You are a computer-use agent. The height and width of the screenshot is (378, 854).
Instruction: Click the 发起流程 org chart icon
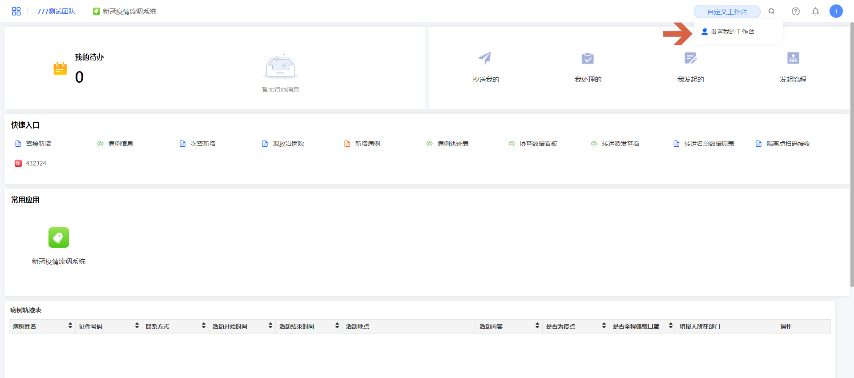click(x=793, y=58)
